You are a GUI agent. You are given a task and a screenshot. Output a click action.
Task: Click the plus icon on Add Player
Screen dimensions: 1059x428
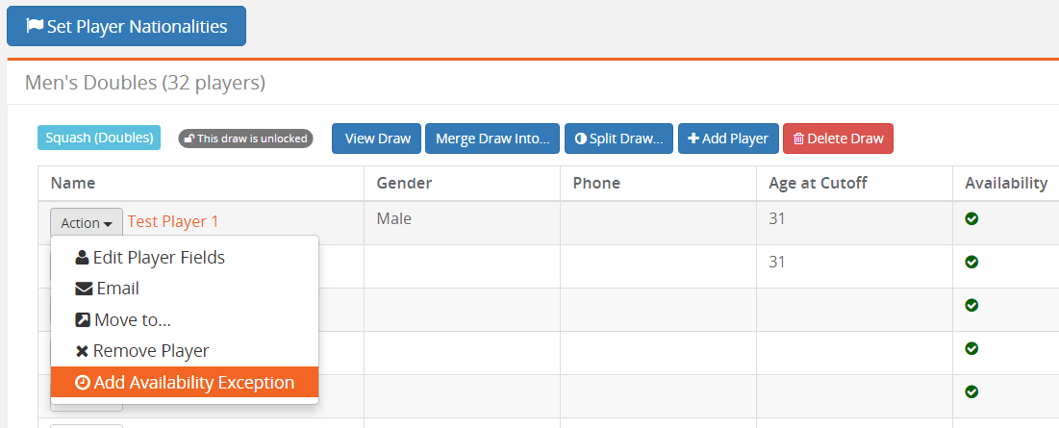coord(693,138)
